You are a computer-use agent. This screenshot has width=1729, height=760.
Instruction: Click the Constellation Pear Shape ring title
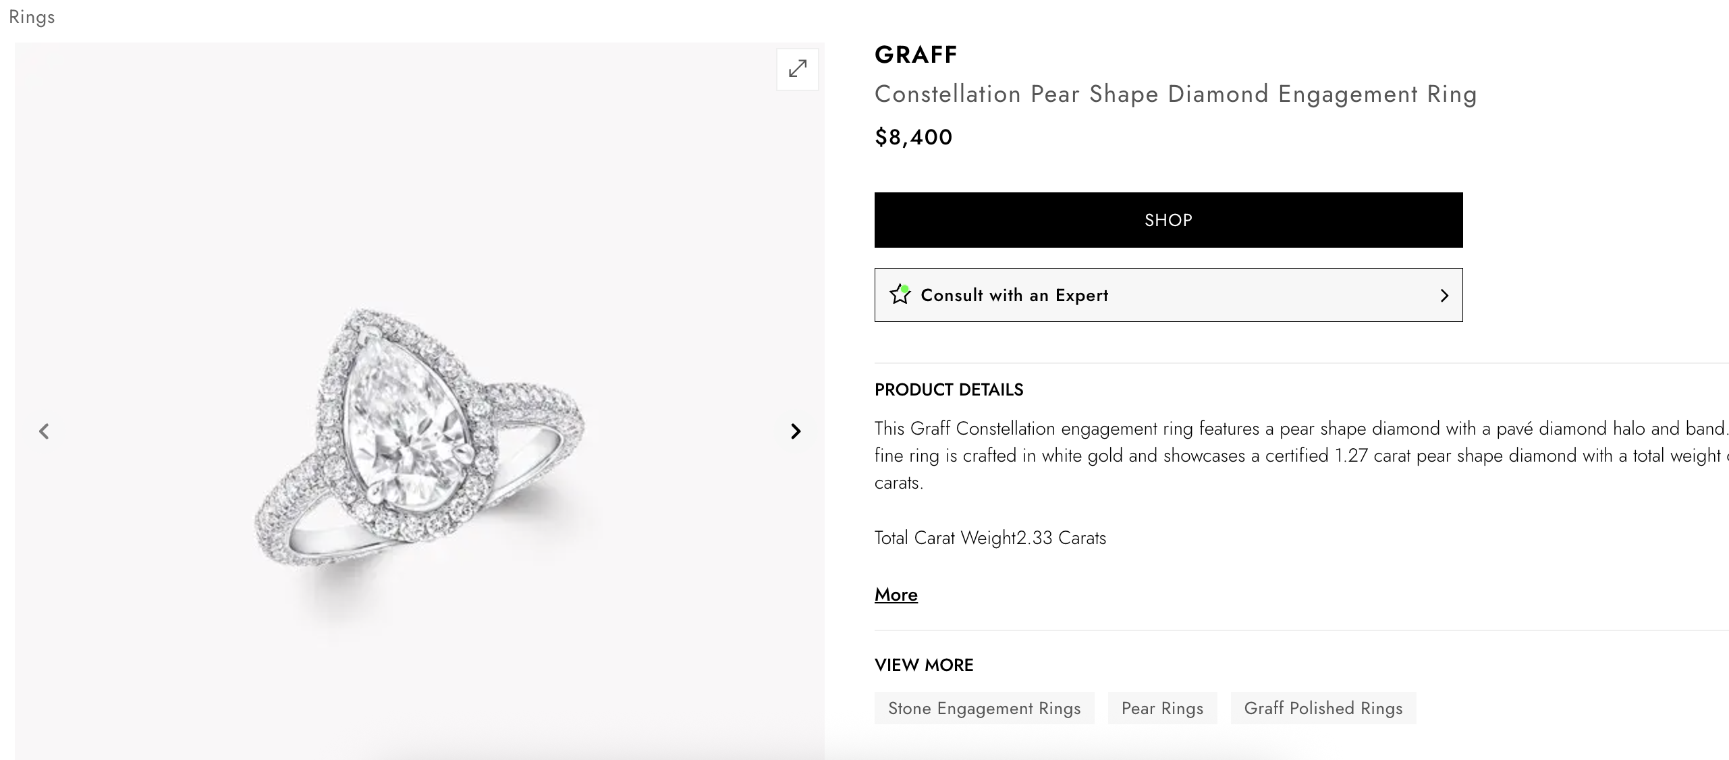[x=1175, y=94]
